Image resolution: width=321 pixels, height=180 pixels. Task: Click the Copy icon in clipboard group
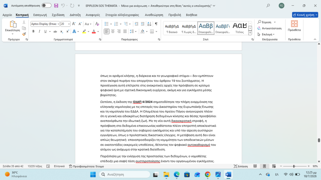click(x=24, y=28)
